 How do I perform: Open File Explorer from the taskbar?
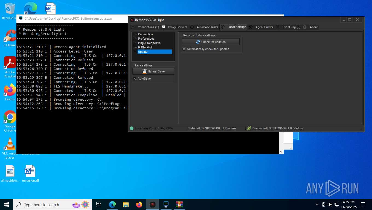pyautogui.click(x=126, y=205)
